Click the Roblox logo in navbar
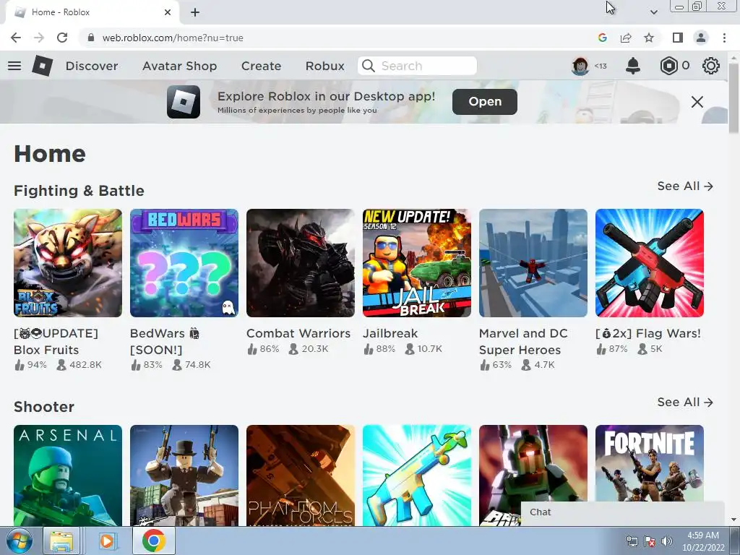Image resolution: width=740 pixels, height=555 pixels. click(x=43, y=66)
